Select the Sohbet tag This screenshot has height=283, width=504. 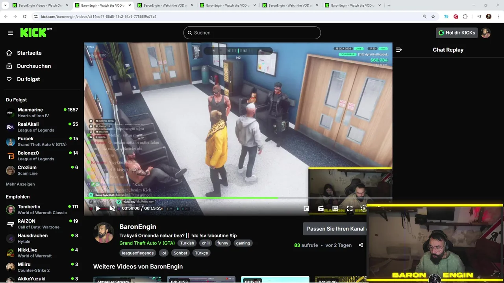[180, 253]
